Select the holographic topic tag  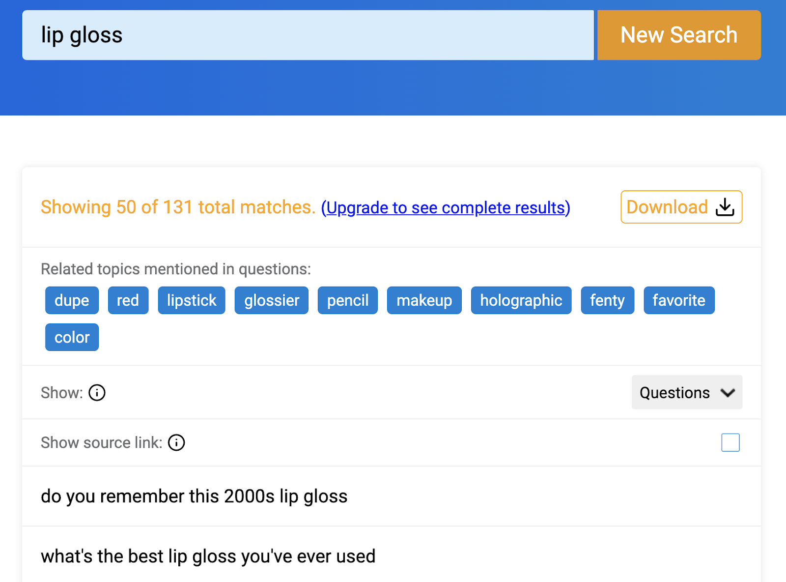521,300
